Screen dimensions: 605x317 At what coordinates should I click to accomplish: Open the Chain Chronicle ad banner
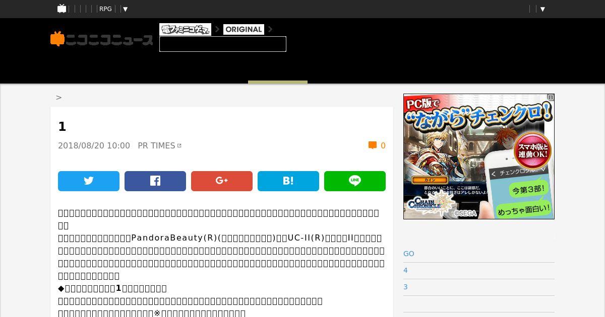[x=479, y=156]
